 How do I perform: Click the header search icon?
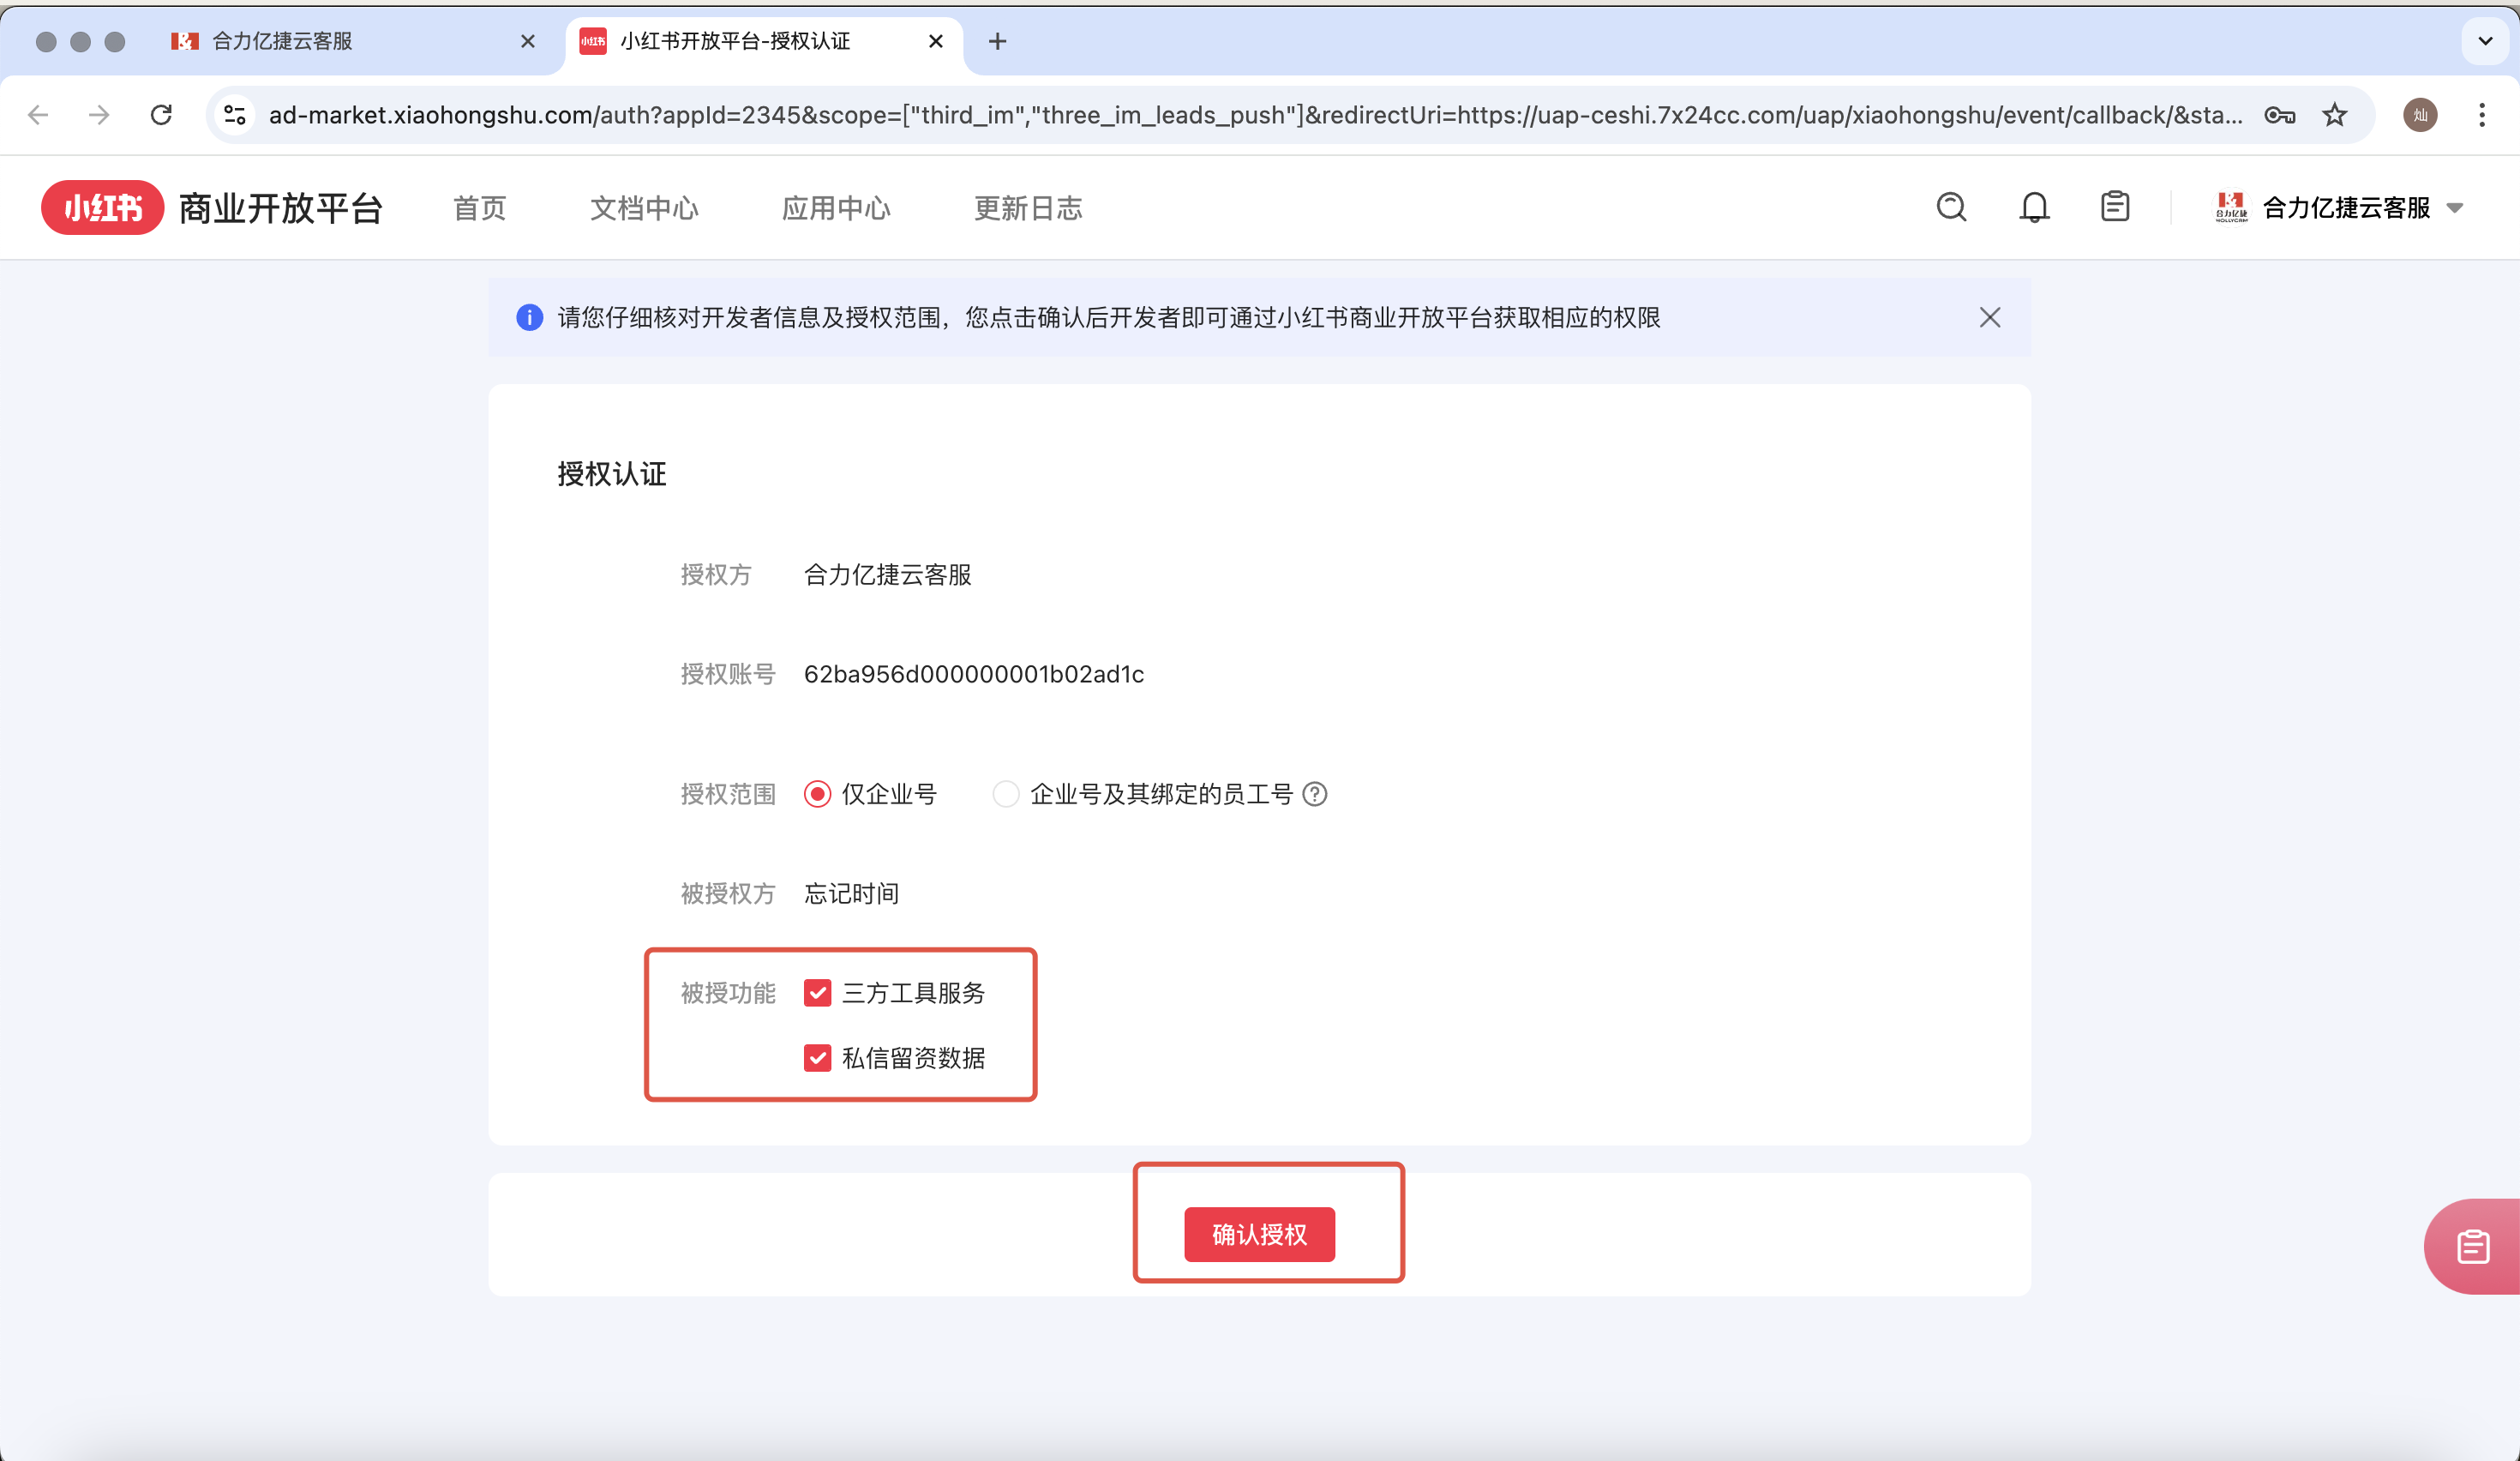(1951, 207)
